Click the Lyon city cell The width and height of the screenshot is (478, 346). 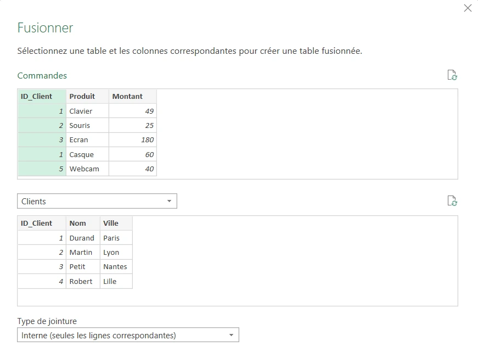(x=116, y=252)
